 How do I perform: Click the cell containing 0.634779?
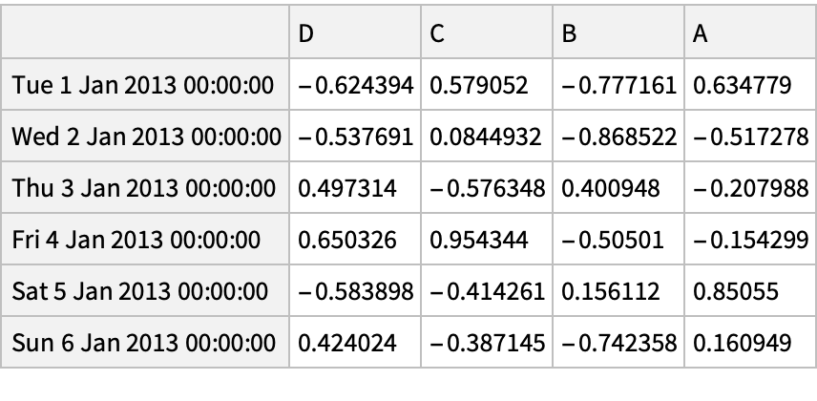tap(748, 86)
